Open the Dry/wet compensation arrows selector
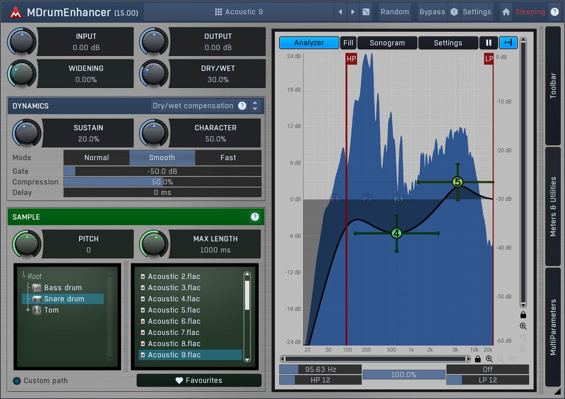This screenshot has width=565, height=399. (255, 106)
